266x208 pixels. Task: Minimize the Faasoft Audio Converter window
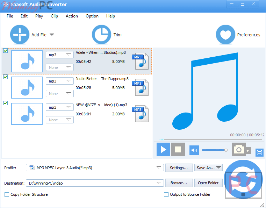pos(231,4)
